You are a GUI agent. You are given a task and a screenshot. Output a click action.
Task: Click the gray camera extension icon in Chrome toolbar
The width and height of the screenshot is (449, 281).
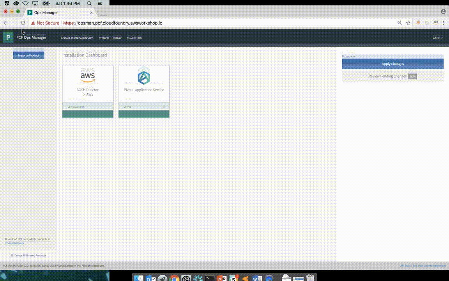pyautogui.click(x=427, y=23)
